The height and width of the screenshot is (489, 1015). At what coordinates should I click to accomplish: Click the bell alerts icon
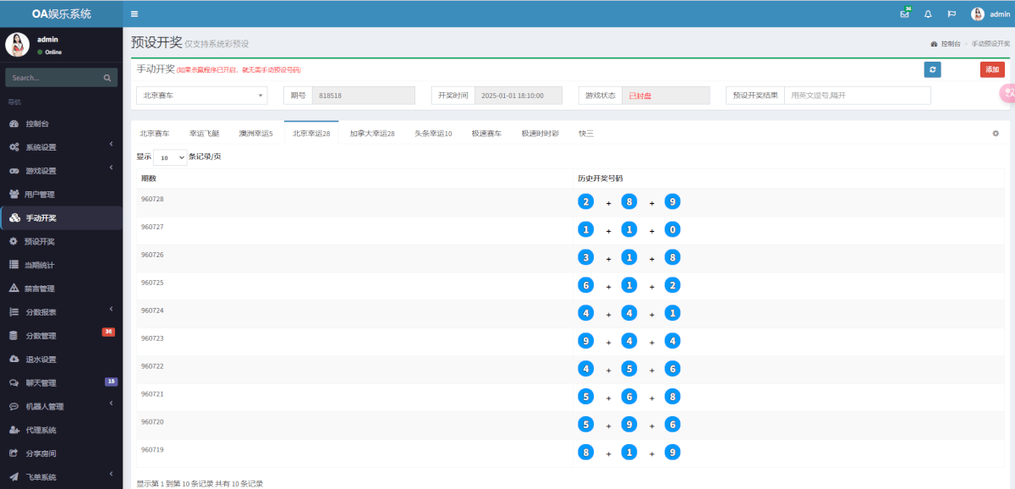(928, 14)
